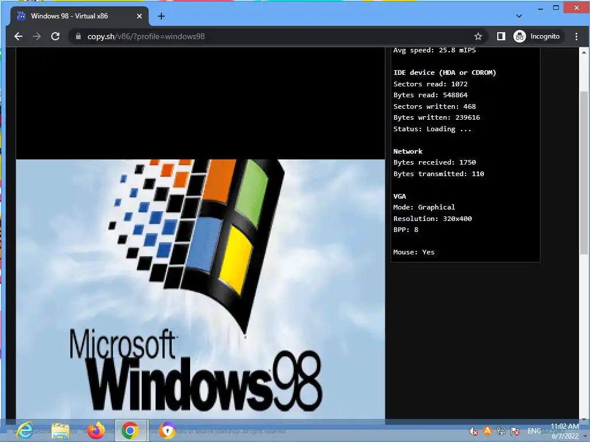Image resolution: width=590 pixels, height=442 pixels.
Task: Open the Action Center flag tray icon
Action: [x=515, y=431]
